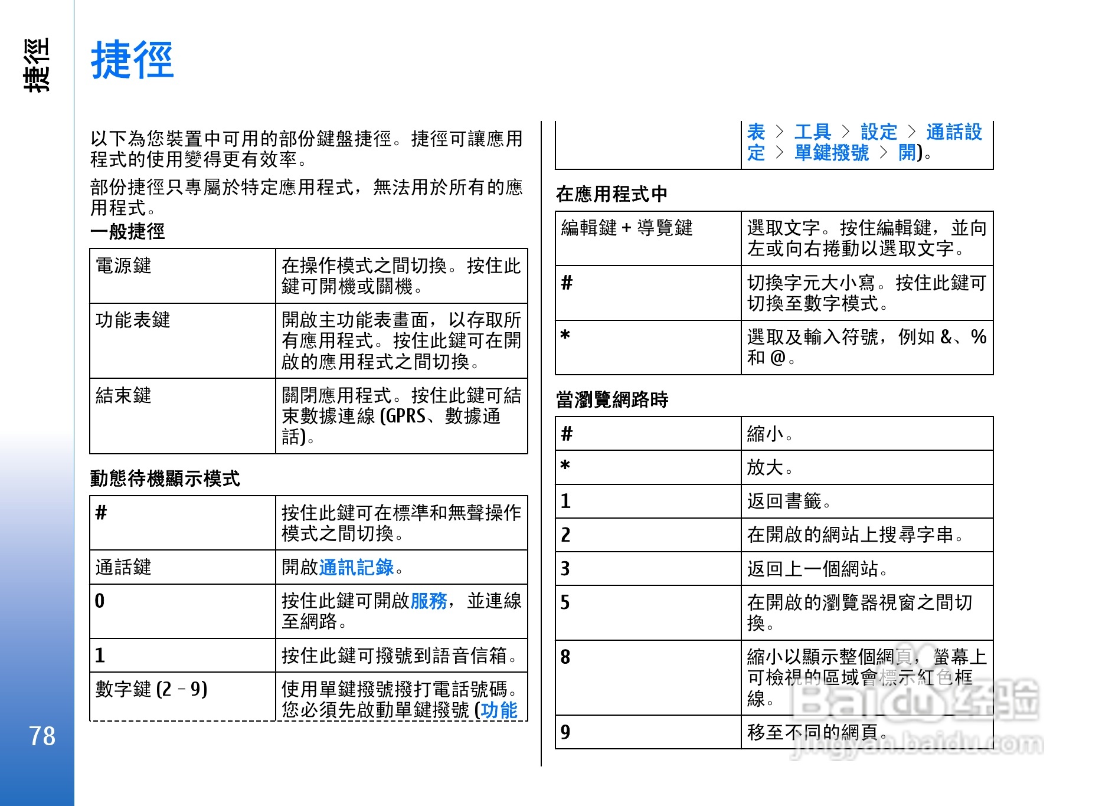1112x806 pixels.
Task: Open the 通訊記錄 blue link
Action: pos(357,568)
